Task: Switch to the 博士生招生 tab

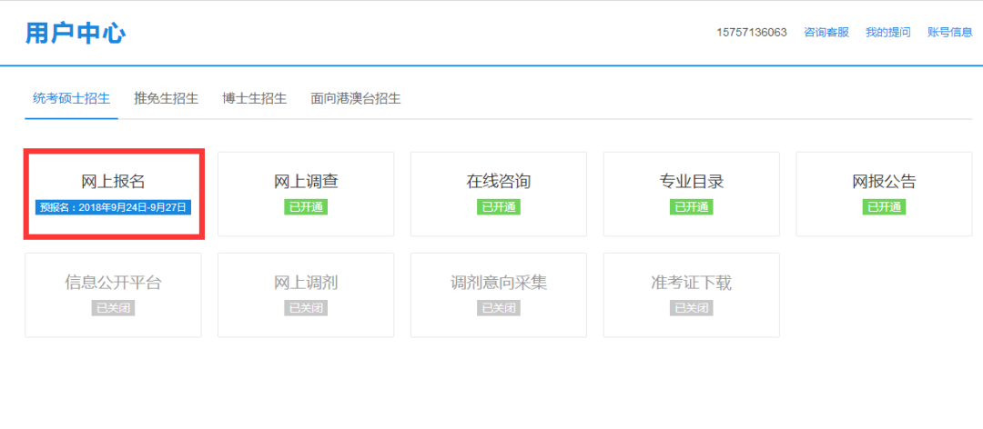Action: [254, 98]
